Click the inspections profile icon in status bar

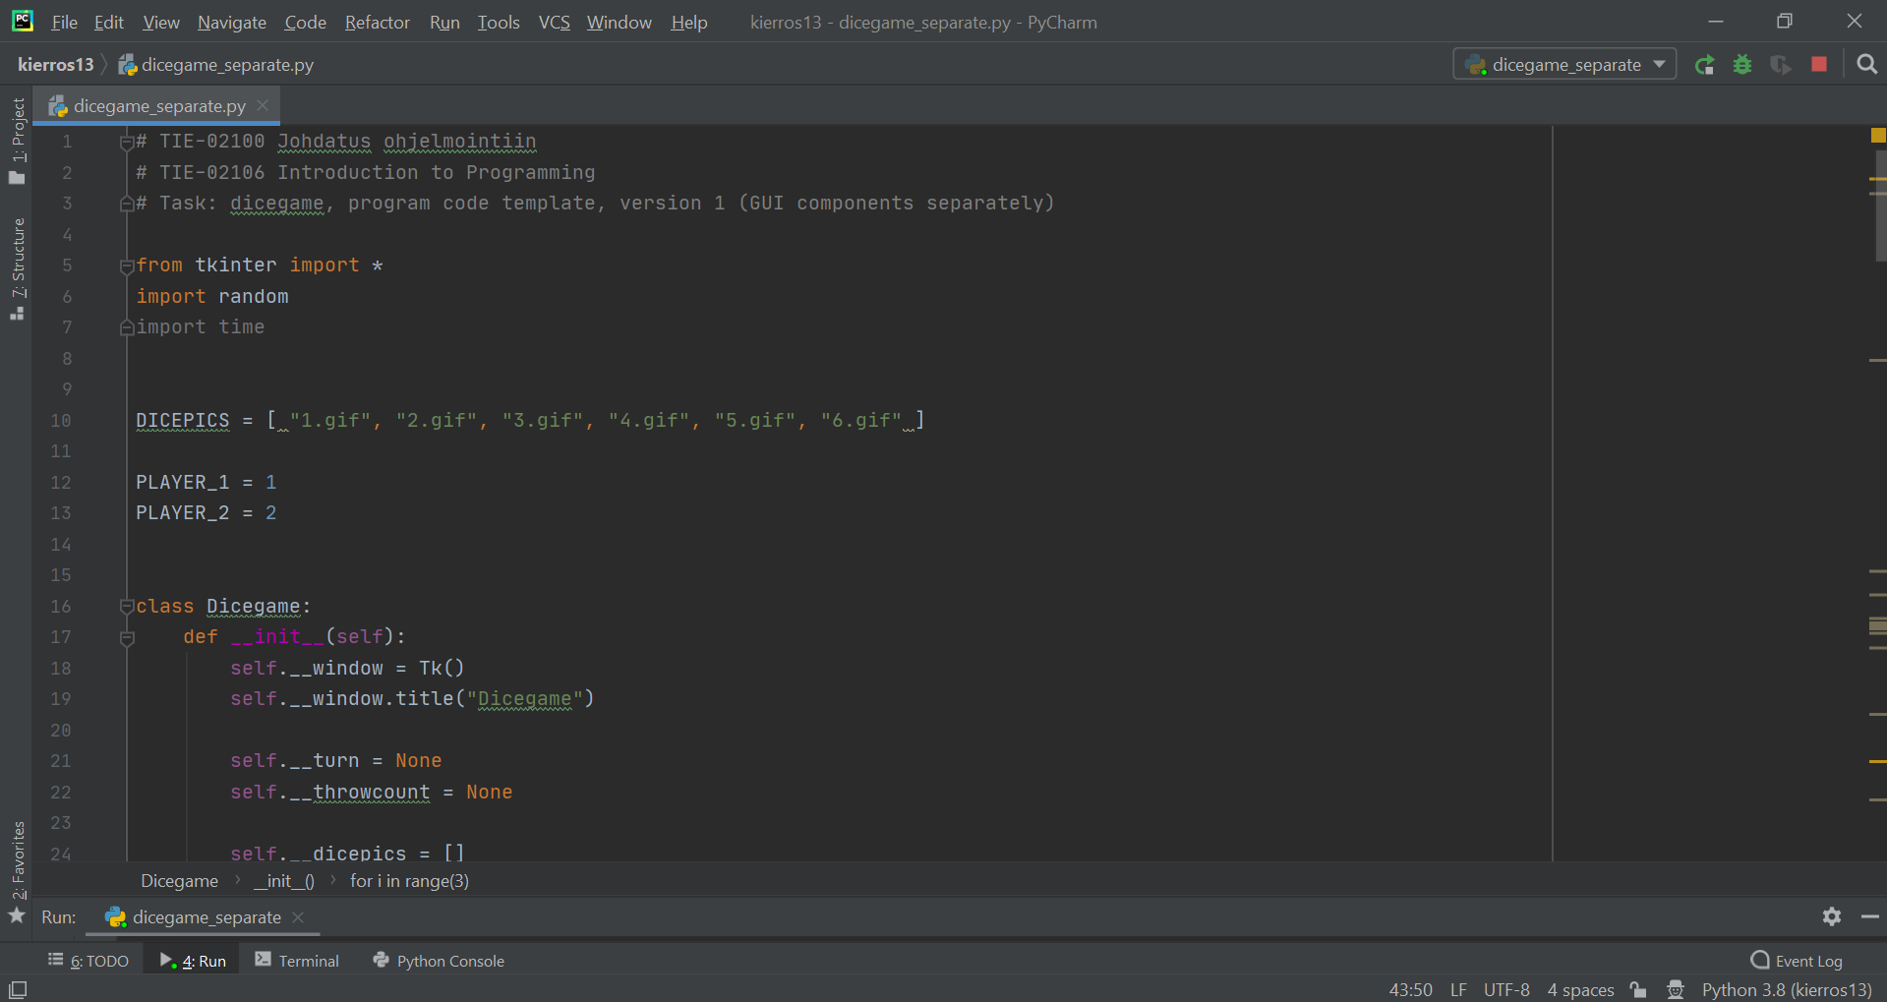click(x=1676, y=989)
